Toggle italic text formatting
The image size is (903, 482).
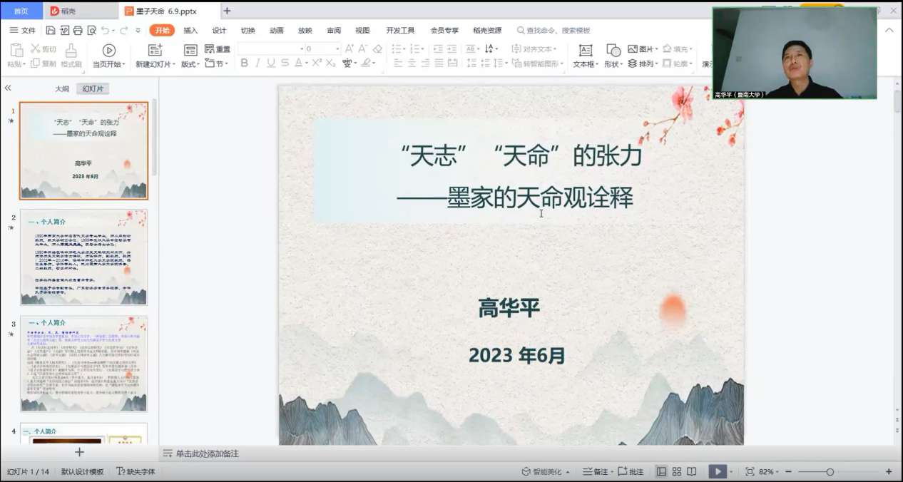(x=257, y=63)
